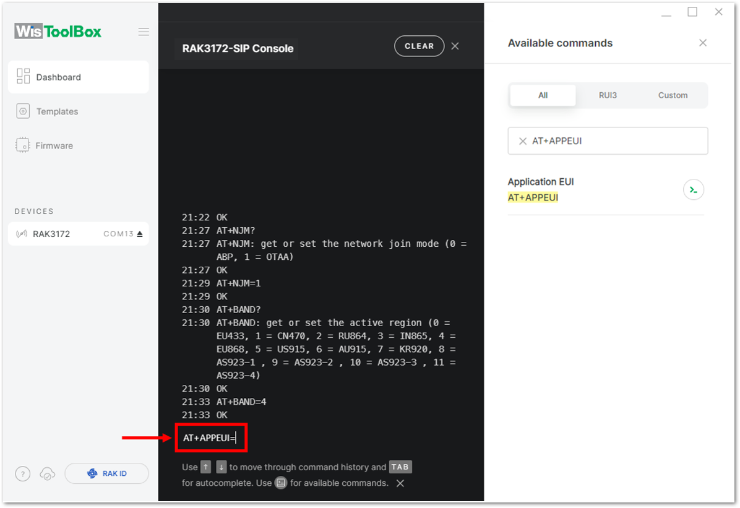Click the Available commands heading

560,43
